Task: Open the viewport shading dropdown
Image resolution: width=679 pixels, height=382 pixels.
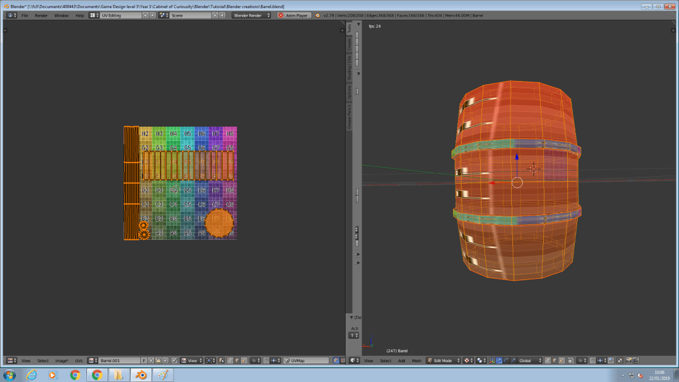Action: click(467, 360)
